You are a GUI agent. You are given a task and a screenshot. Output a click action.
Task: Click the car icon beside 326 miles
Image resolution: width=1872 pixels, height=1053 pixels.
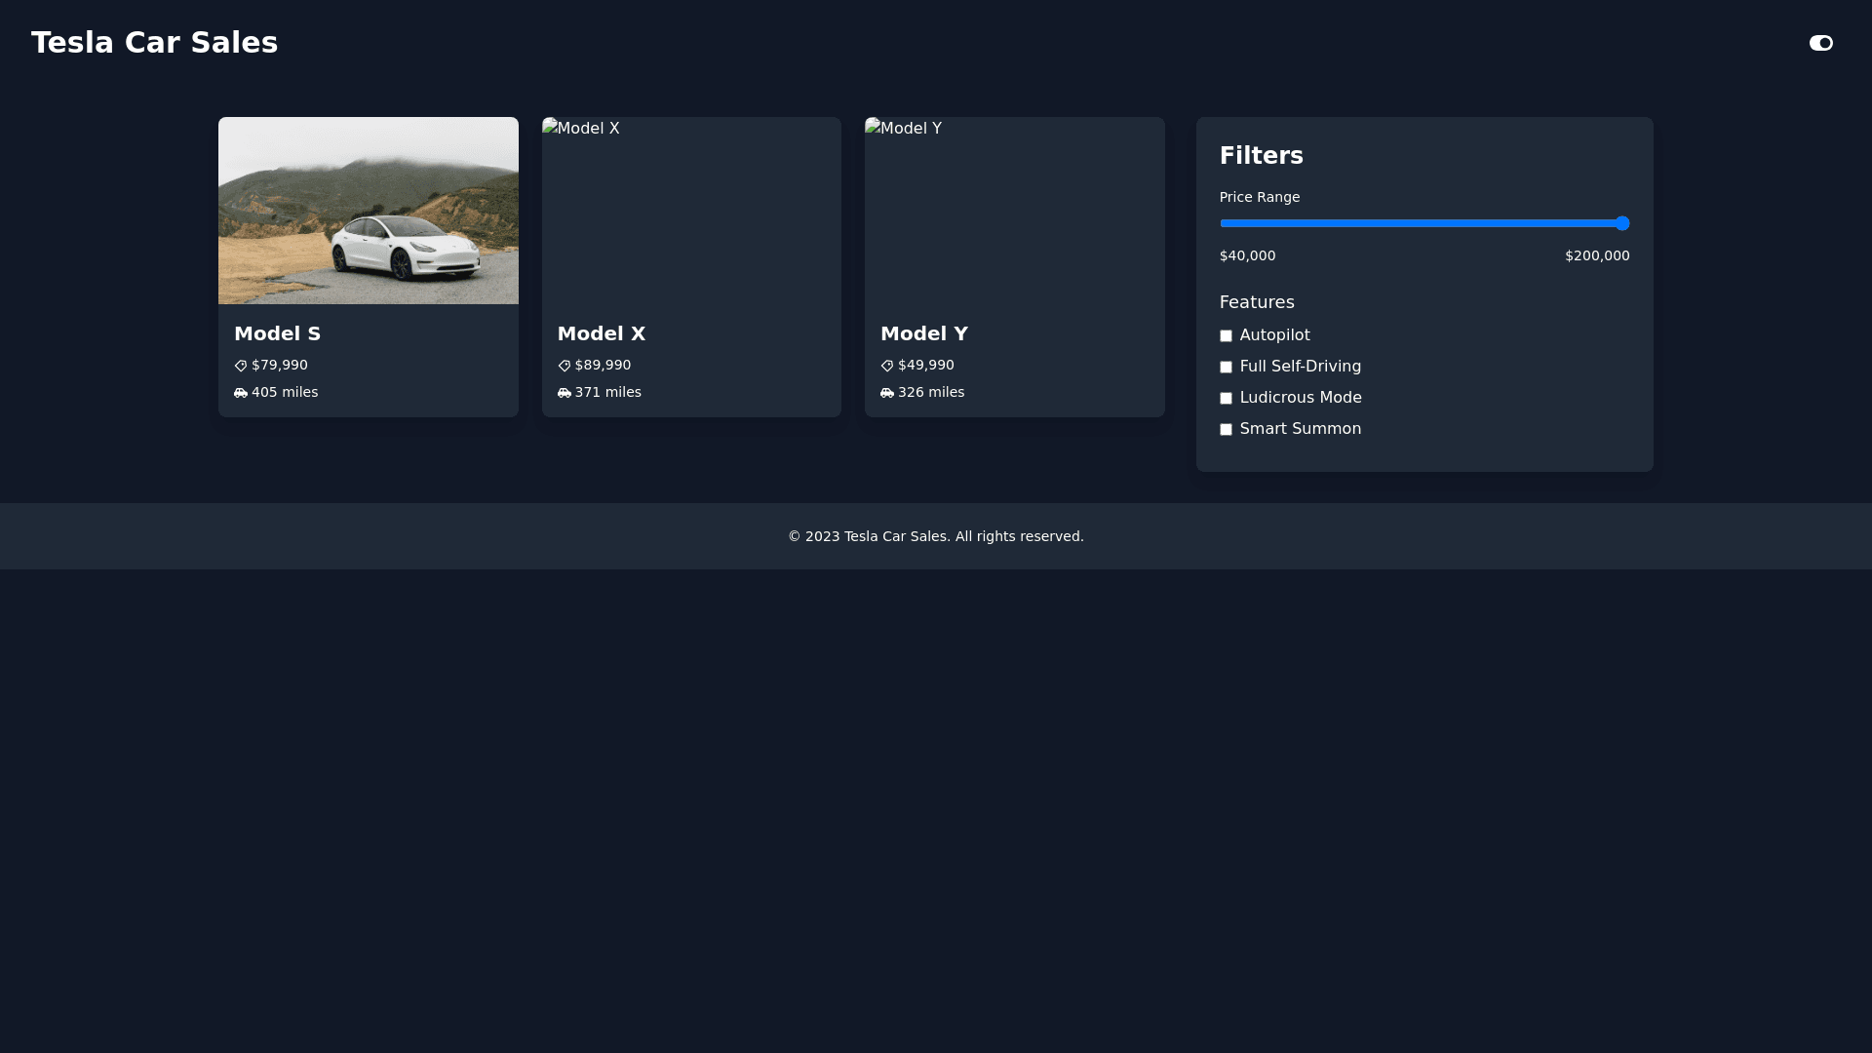[x=887, y=393]
